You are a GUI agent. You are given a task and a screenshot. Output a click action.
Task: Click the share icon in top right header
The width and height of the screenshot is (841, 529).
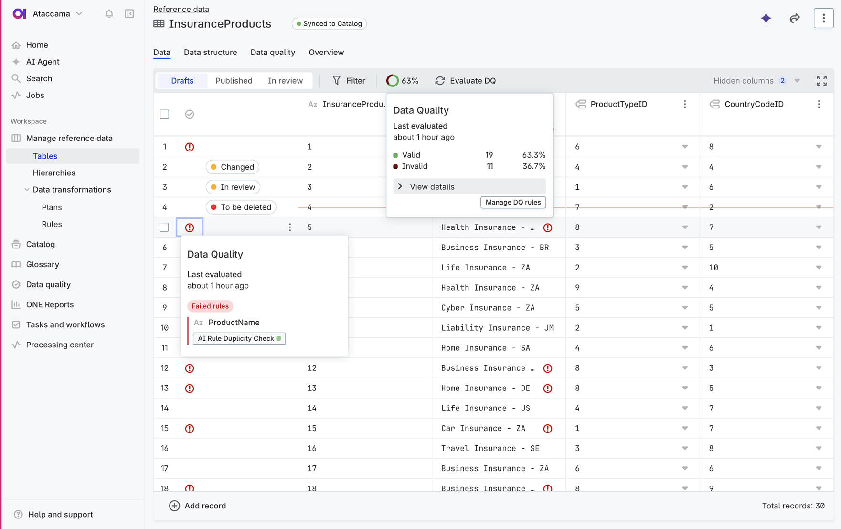click(x=795, y=18)
